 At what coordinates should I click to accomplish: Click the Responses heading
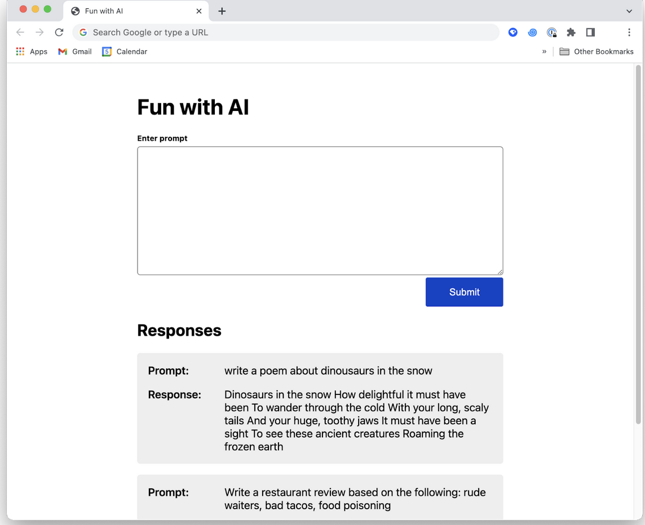tap(179, 331)
